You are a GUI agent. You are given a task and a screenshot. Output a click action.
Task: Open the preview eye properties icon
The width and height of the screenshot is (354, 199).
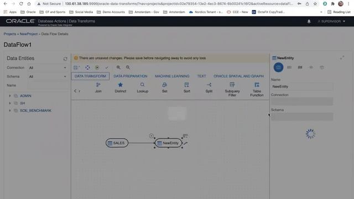[x=311, y=67]
